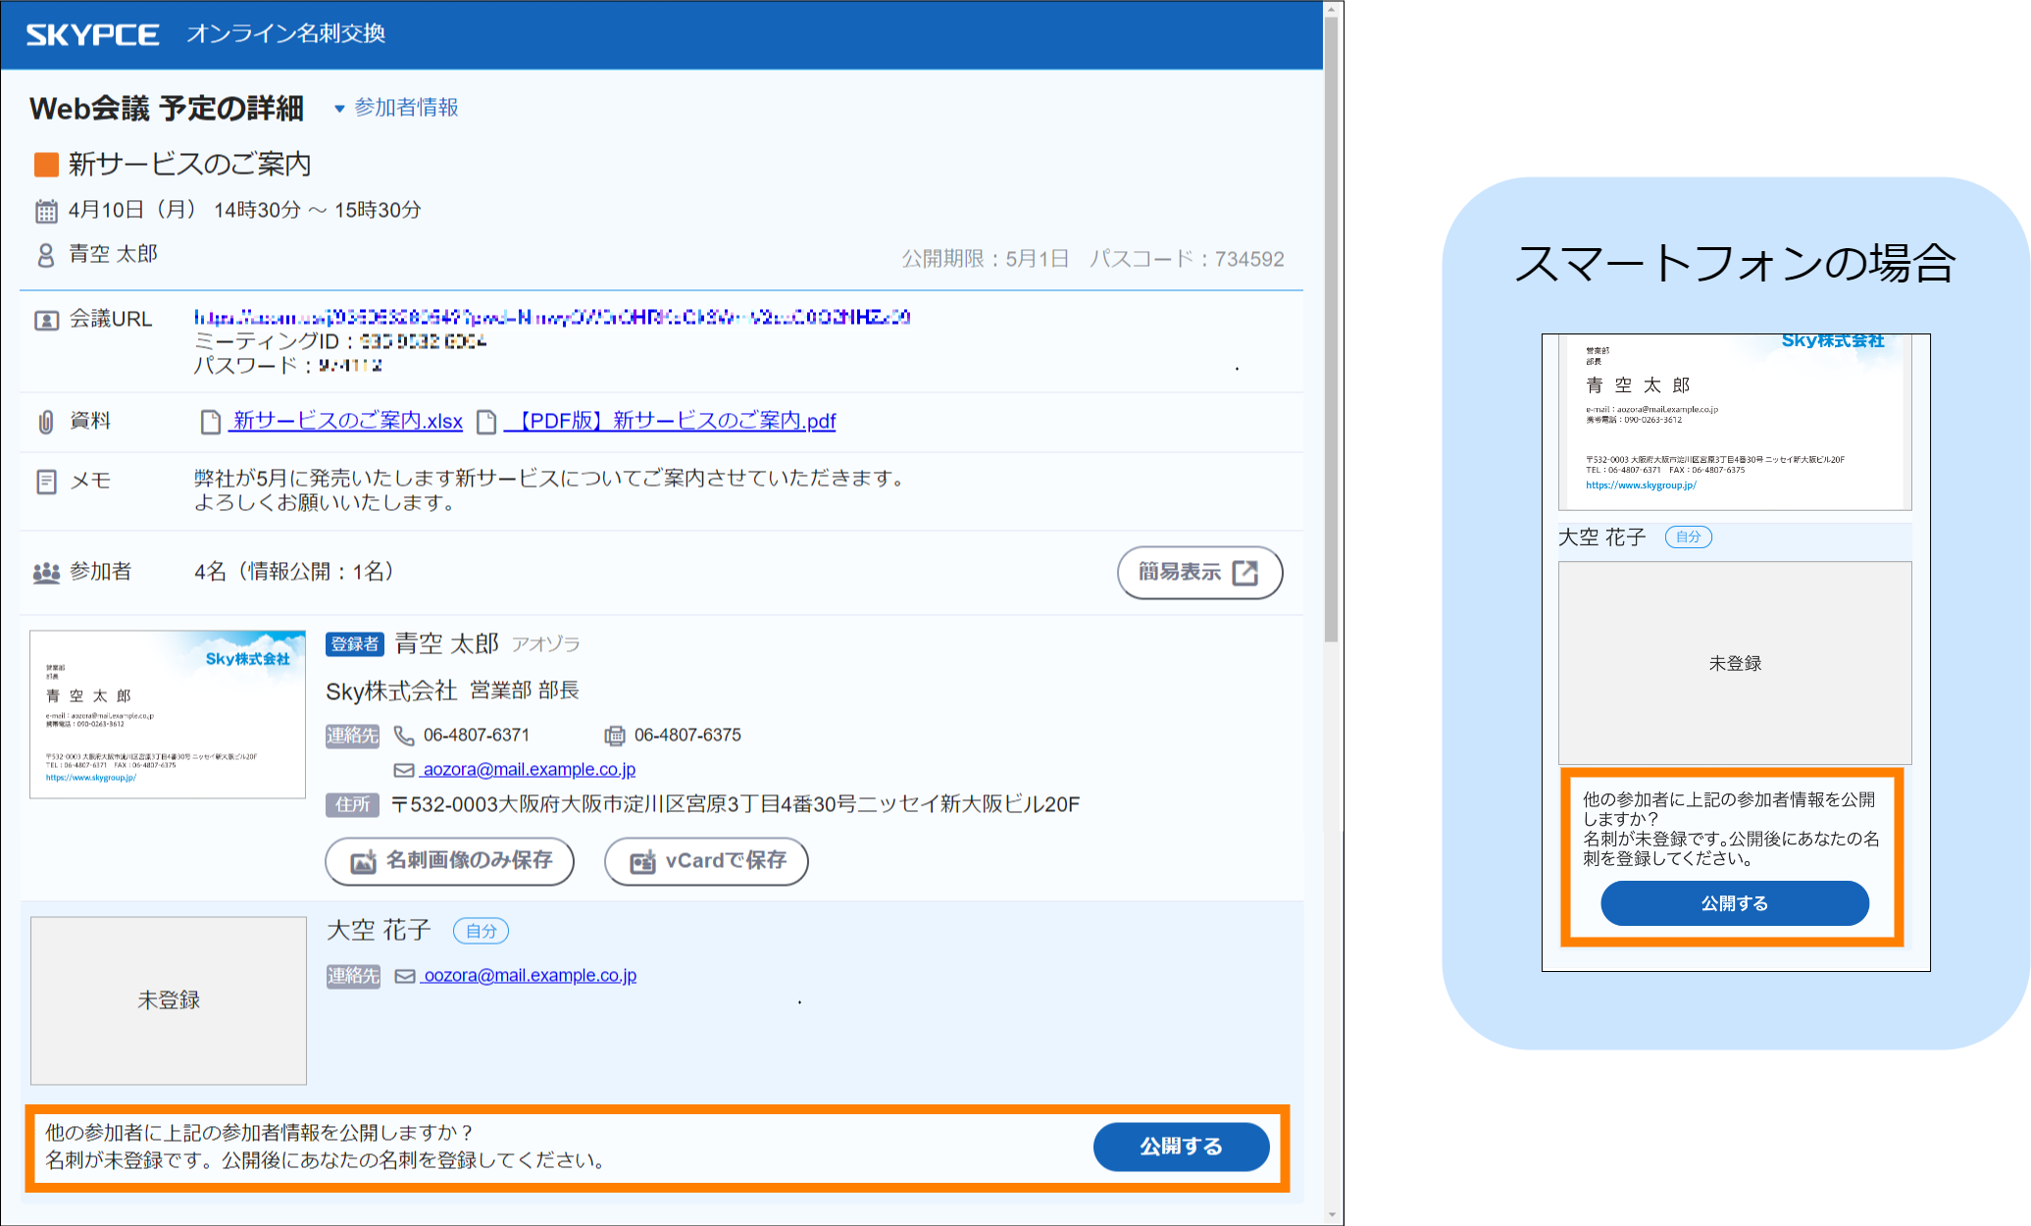Image resolution: width=2031 pixels, height=1226 pixels.
Task: Click the SKYPCE logo in header
Action: (x=92, y=34)
